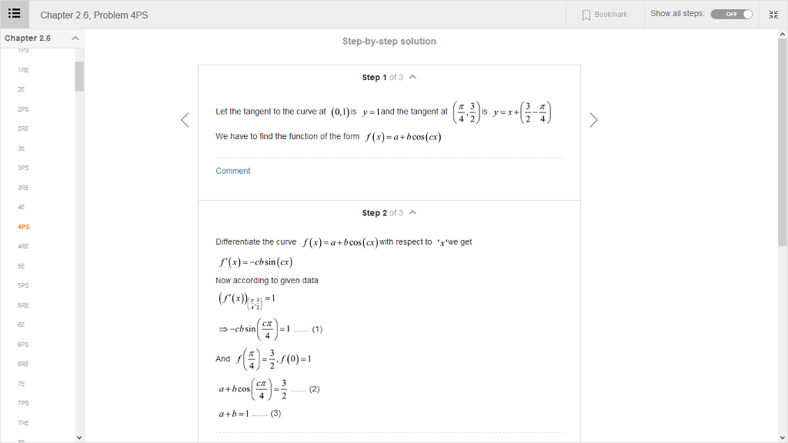Click the sidebar scrollbar handle
The image size is (788, 443).
[x=79, y=76]
